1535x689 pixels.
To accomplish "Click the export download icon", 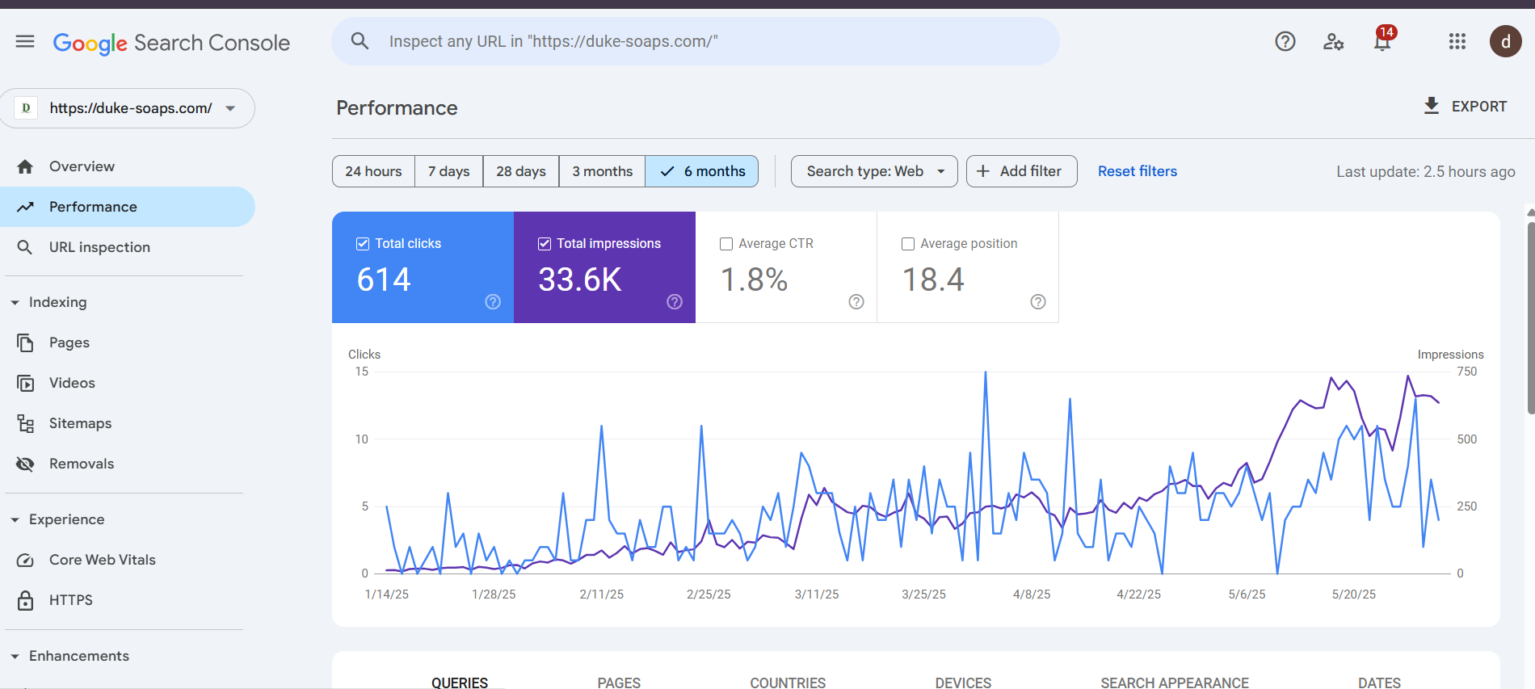I will point(1431,106).
